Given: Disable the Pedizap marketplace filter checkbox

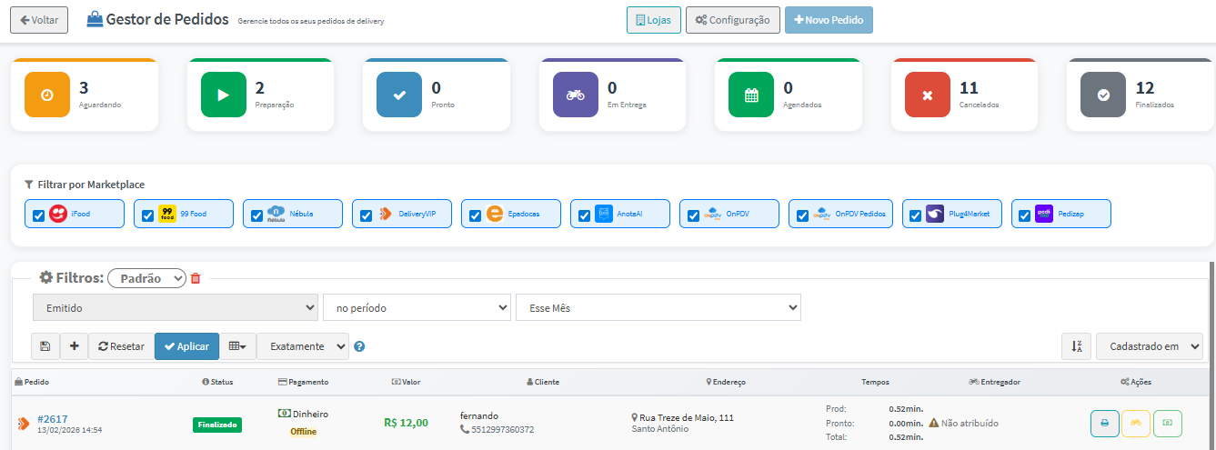Looking at the screenshot, I should coord(1024,215).
